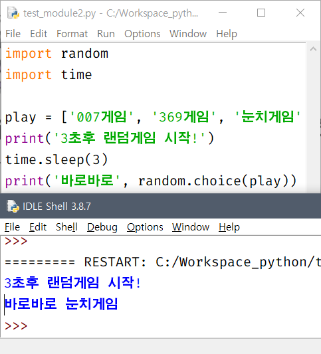This screenshot has width=321, height=354.
Task: Open Options menu in IDLE Shell
Action: tap(145, 227)
